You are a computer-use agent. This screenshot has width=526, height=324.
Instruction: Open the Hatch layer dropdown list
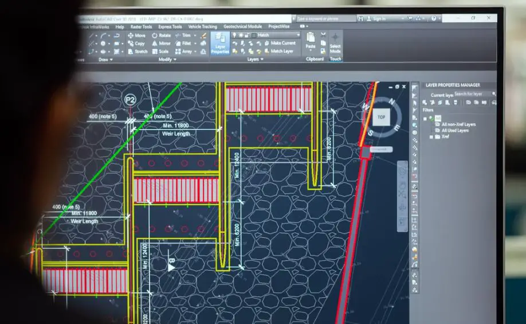click(x=298, y=35)
